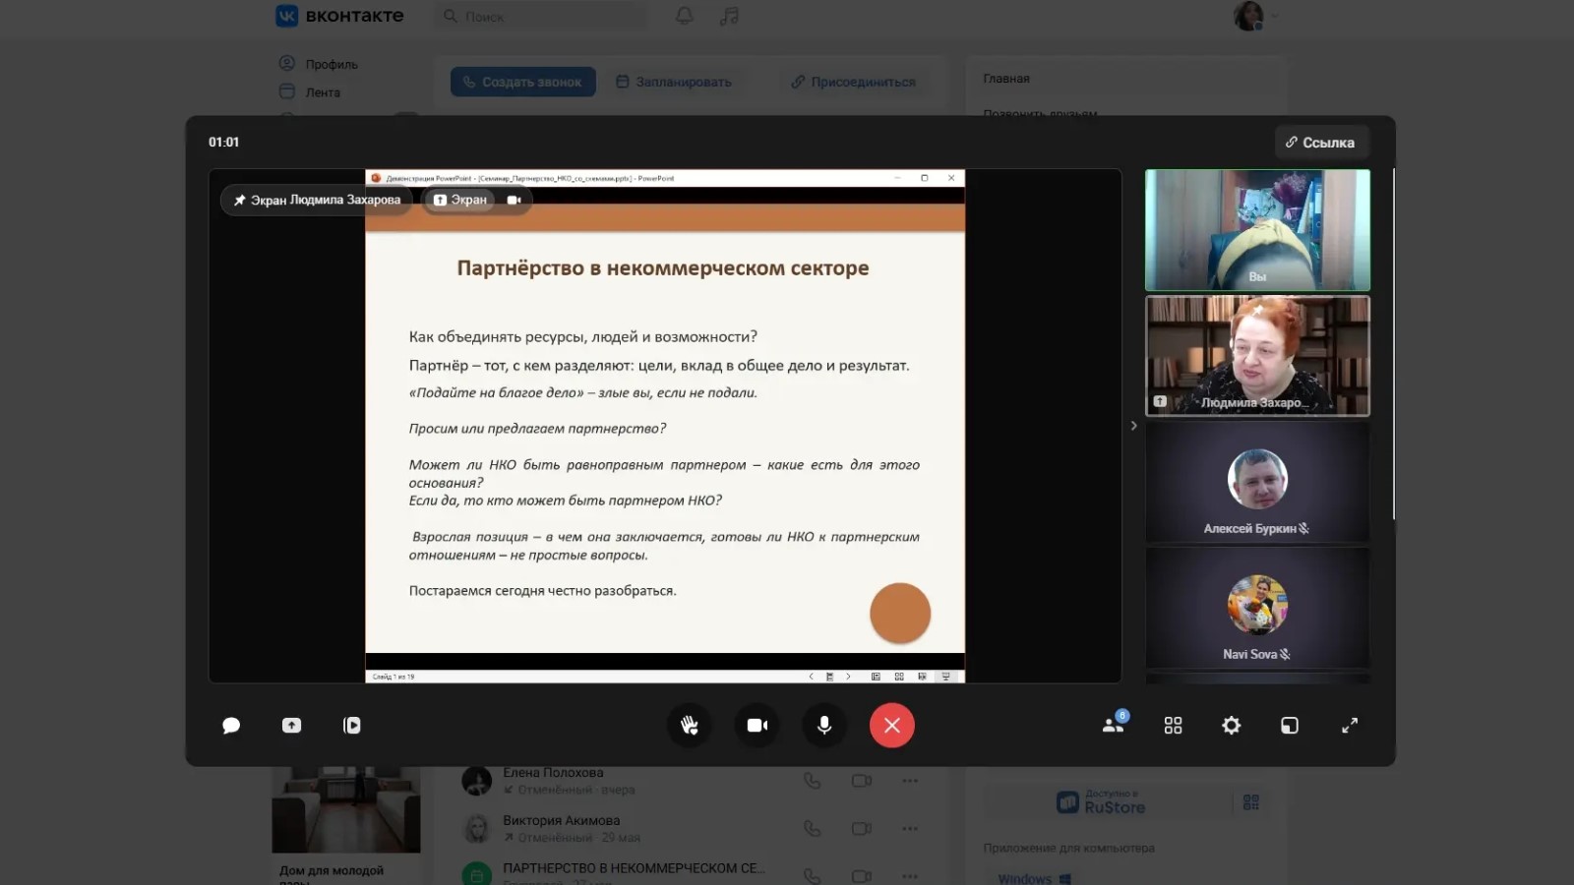Viewport: 1574px width, 885px height.
Task: Show the QR code next to RuStore
Action: [1251, 802]
